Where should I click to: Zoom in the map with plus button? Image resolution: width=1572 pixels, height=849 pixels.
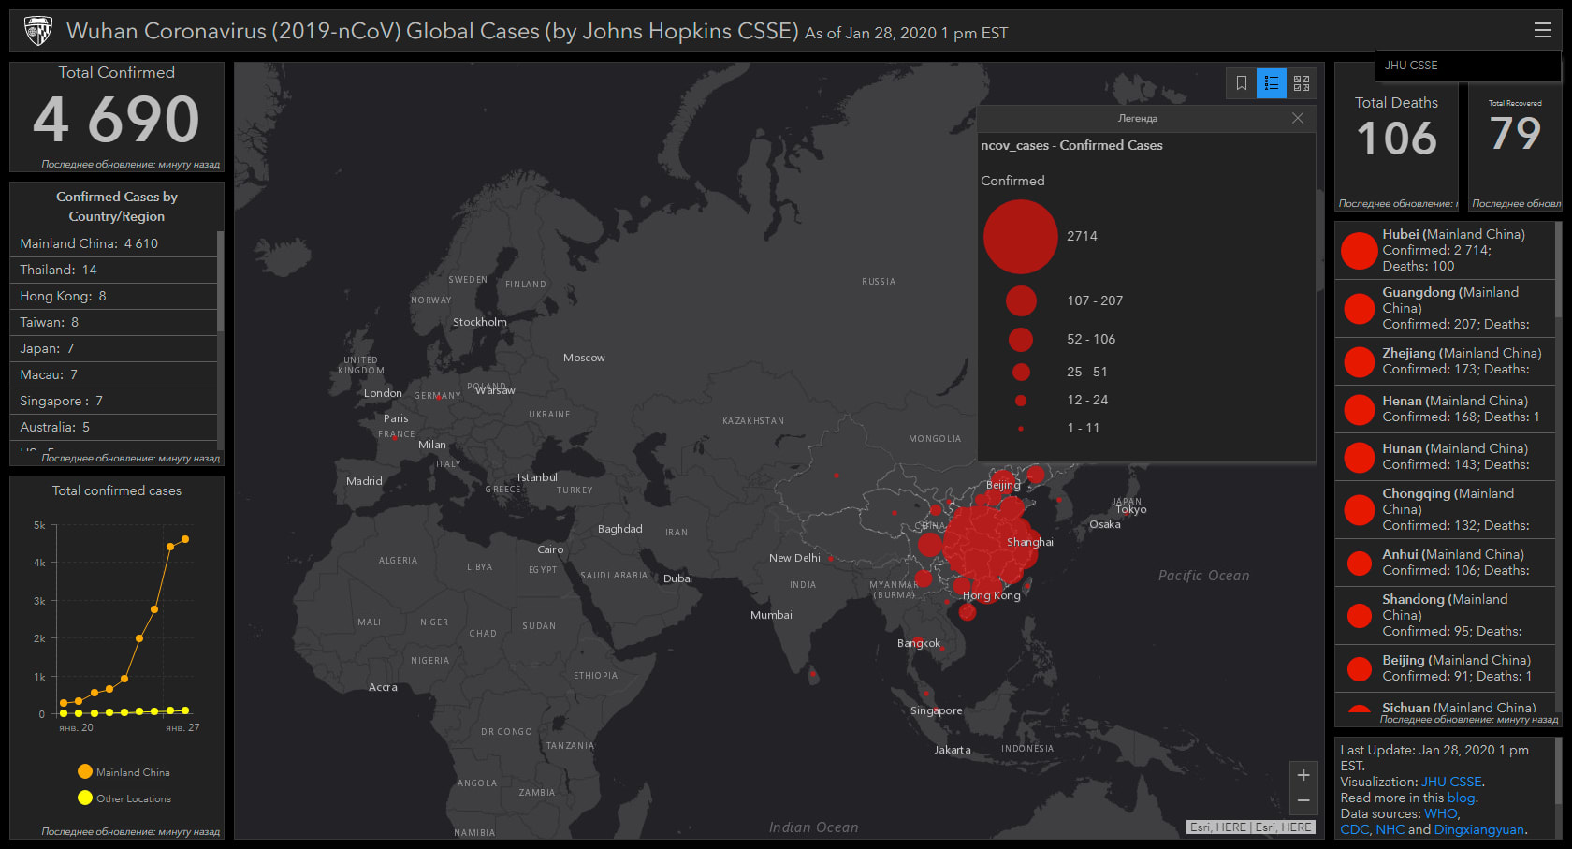click(1303, 775)
